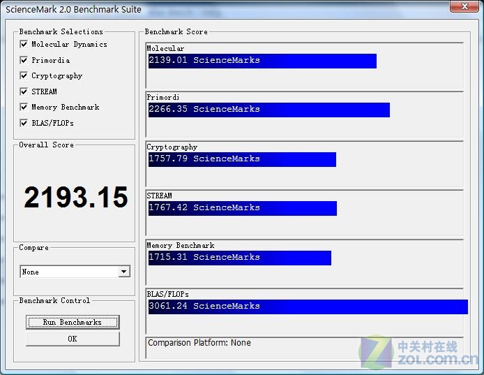The image size is (484, 375).
Task: Select the Memory Benchmark heading in score panel
Action: click(x=181, y=246)
